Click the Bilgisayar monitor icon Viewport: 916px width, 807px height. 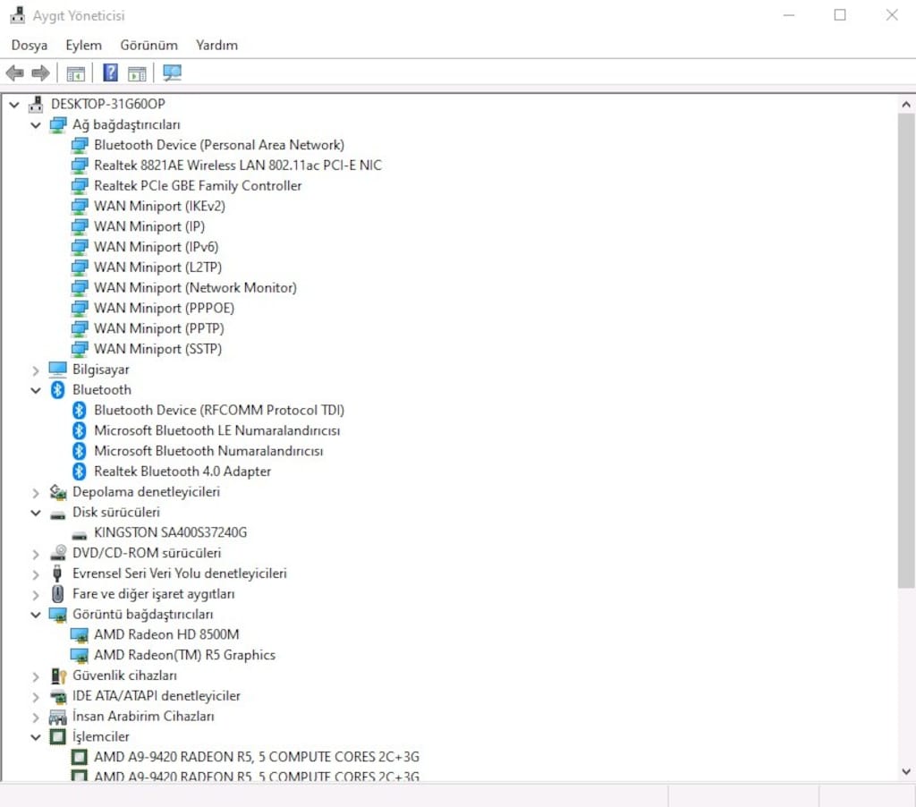(x=58, y=370)
